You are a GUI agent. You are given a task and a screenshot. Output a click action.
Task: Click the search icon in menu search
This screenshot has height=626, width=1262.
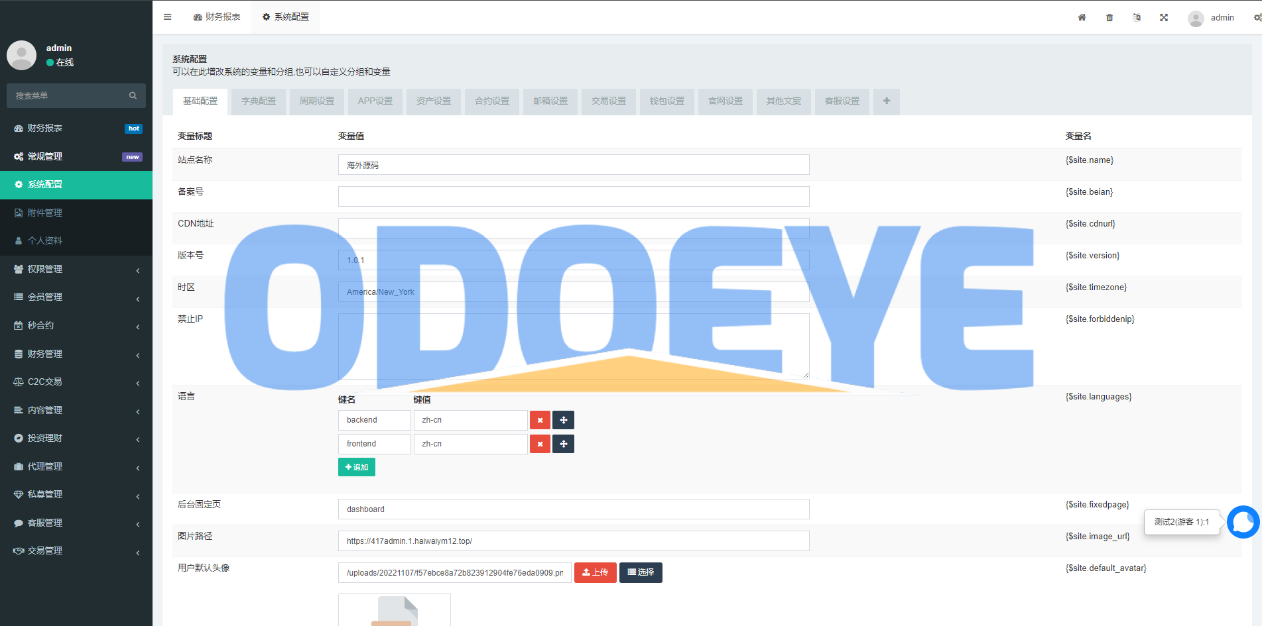tap(133, 95)
